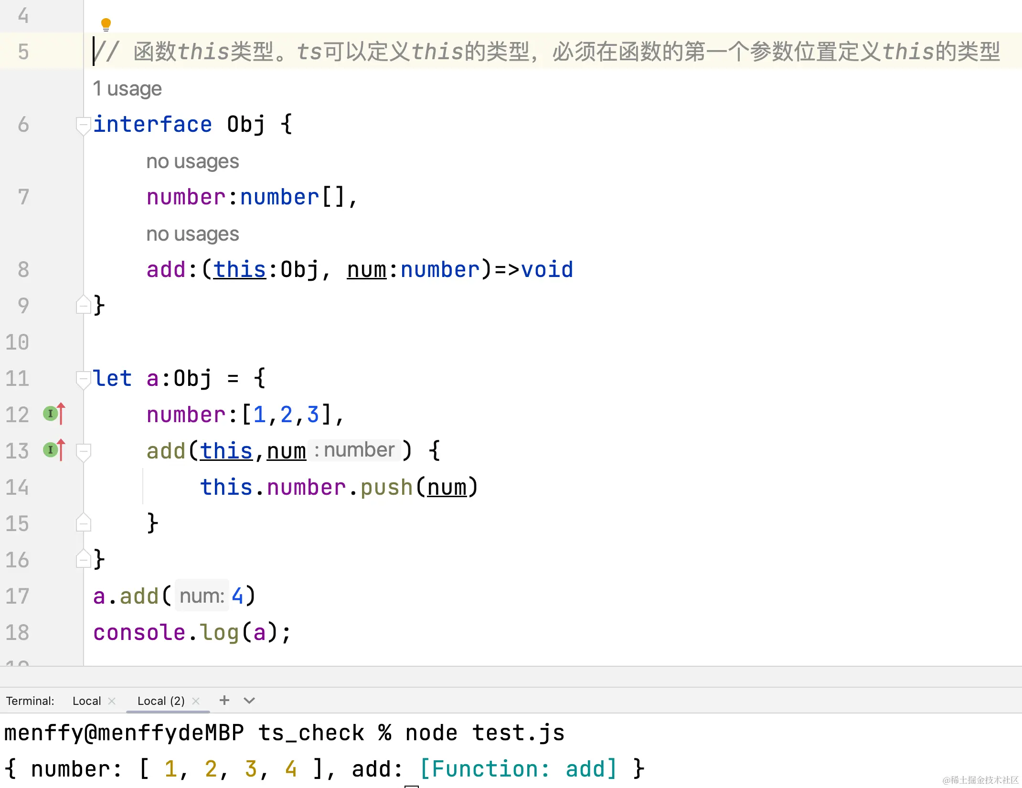Click the fold end marker on line 16

(x=83, y=560)
